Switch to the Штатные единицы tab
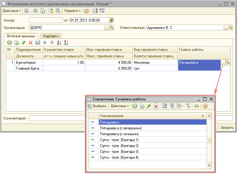This screenshot has height=174, width=237. 21,36
